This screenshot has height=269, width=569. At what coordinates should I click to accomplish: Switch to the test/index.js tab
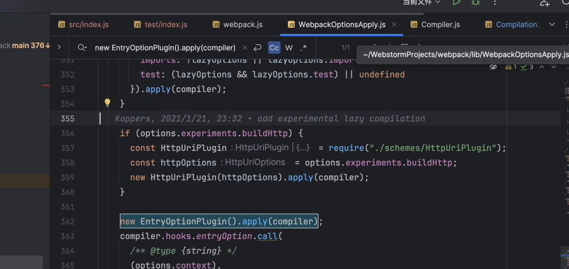(x=161, y=24)
